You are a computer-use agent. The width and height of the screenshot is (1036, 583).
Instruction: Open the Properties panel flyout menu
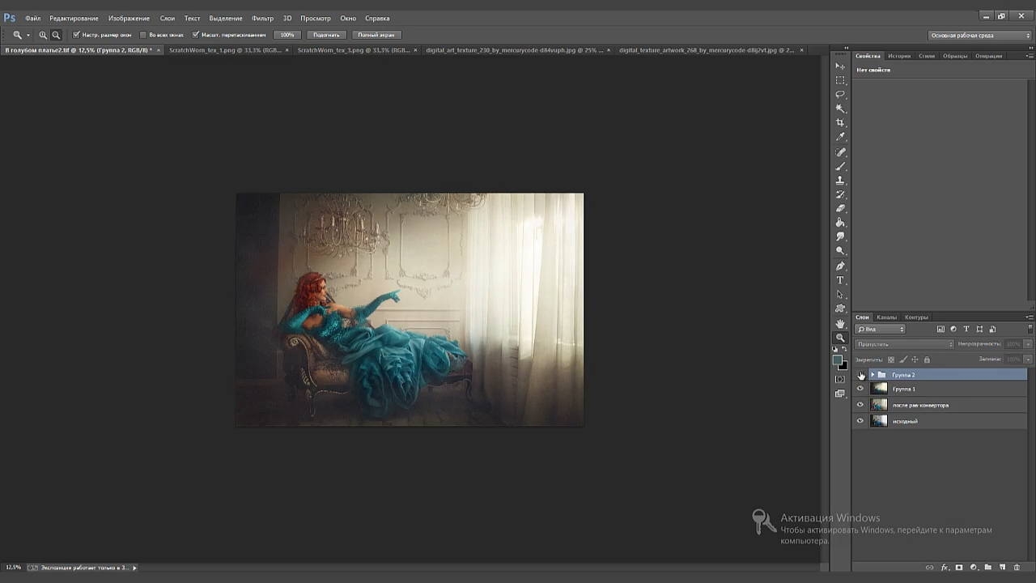(1030, 56)
